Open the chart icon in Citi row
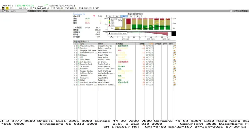This screenshot has height=134, width=249. click(x=175, y=57)
